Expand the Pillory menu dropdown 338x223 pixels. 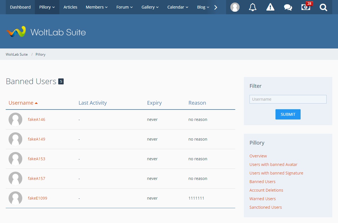tap(47, 7)
